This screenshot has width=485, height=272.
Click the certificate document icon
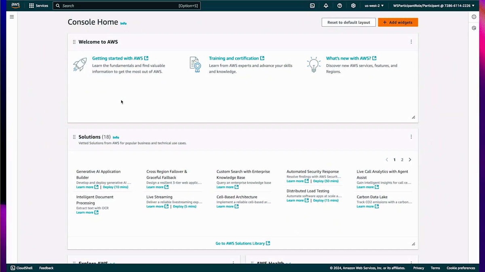195,64
